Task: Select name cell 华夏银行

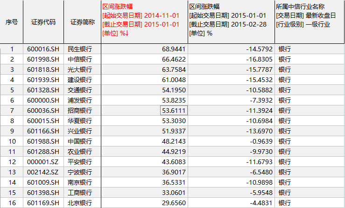Action: click(83, 121)
